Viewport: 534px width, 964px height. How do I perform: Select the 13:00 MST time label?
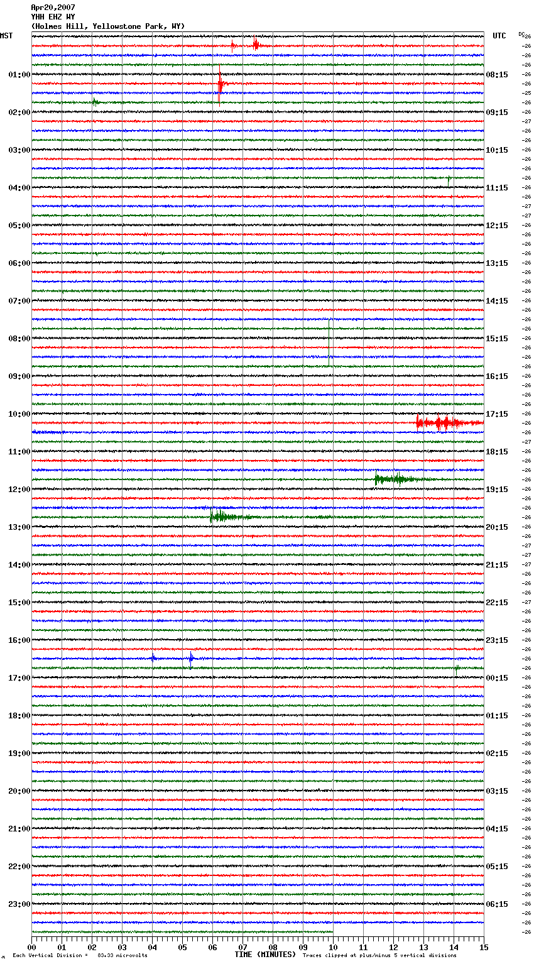point(19,527)
